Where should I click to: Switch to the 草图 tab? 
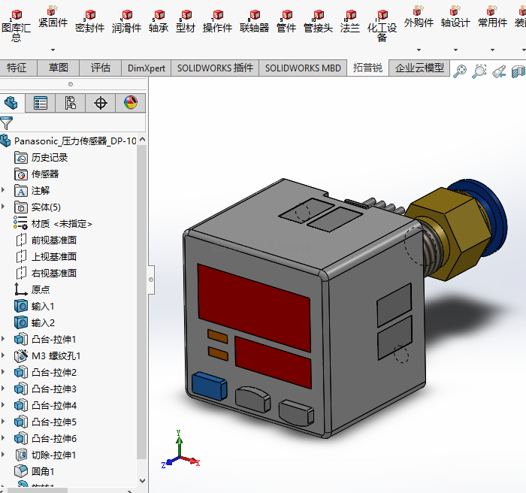[x=59, y=68]
